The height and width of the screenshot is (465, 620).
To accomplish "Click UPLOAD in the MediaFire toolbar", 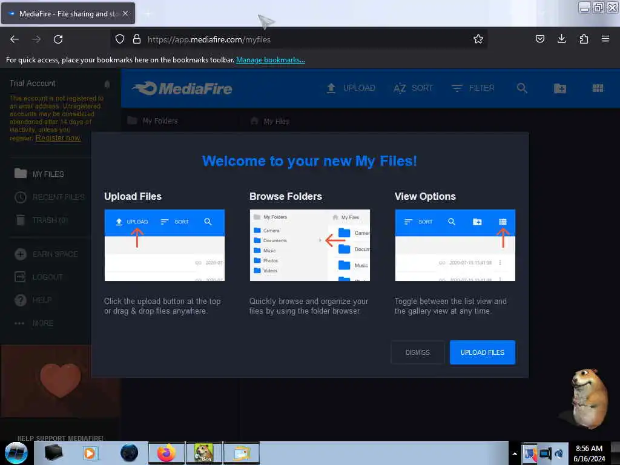I will tap(351, 88).
